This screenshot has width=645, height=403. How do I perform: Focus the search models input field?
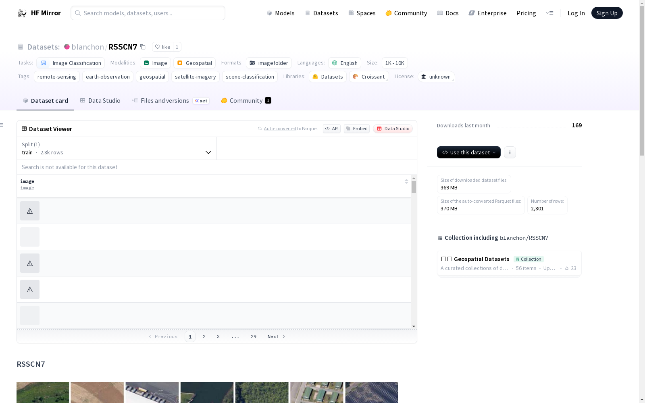148,13
